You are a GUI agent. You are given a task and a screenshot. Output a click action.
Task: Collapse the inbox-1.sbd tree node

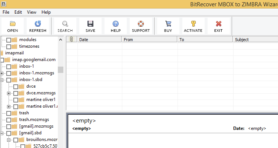pos(2,80)
